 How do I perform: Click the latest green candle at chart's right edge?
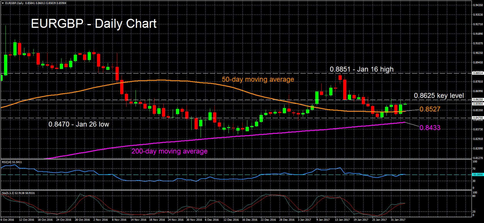tap(405, 104)
